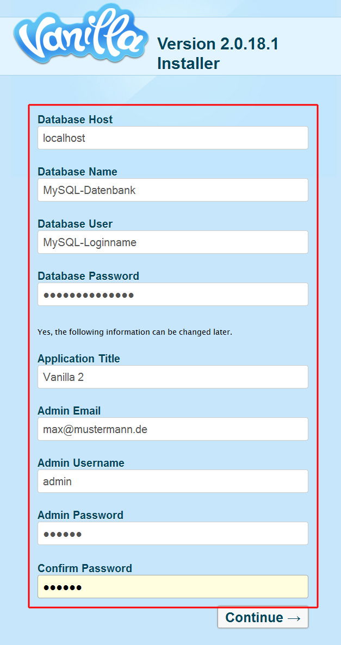Click the Admin Email input
This screenshot has height=645, width=341.
(172, 429)
